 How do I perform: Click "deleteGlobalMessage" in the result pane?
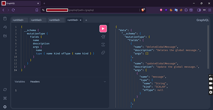(162, 47)
